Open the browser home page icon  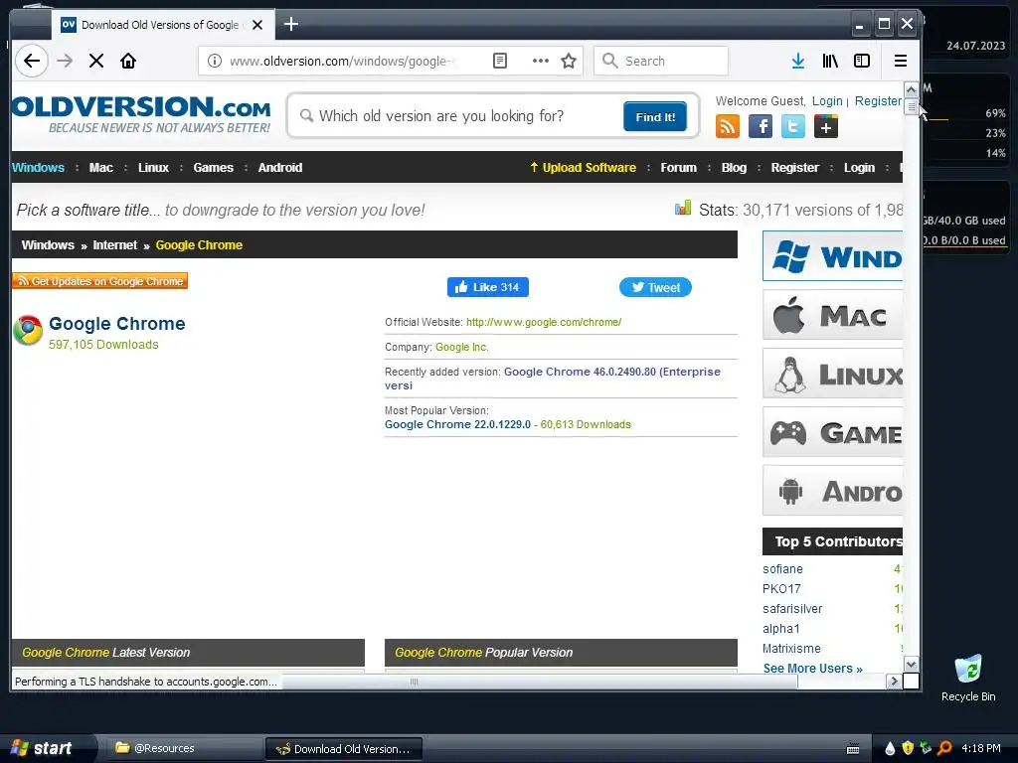tap(128, 61)
